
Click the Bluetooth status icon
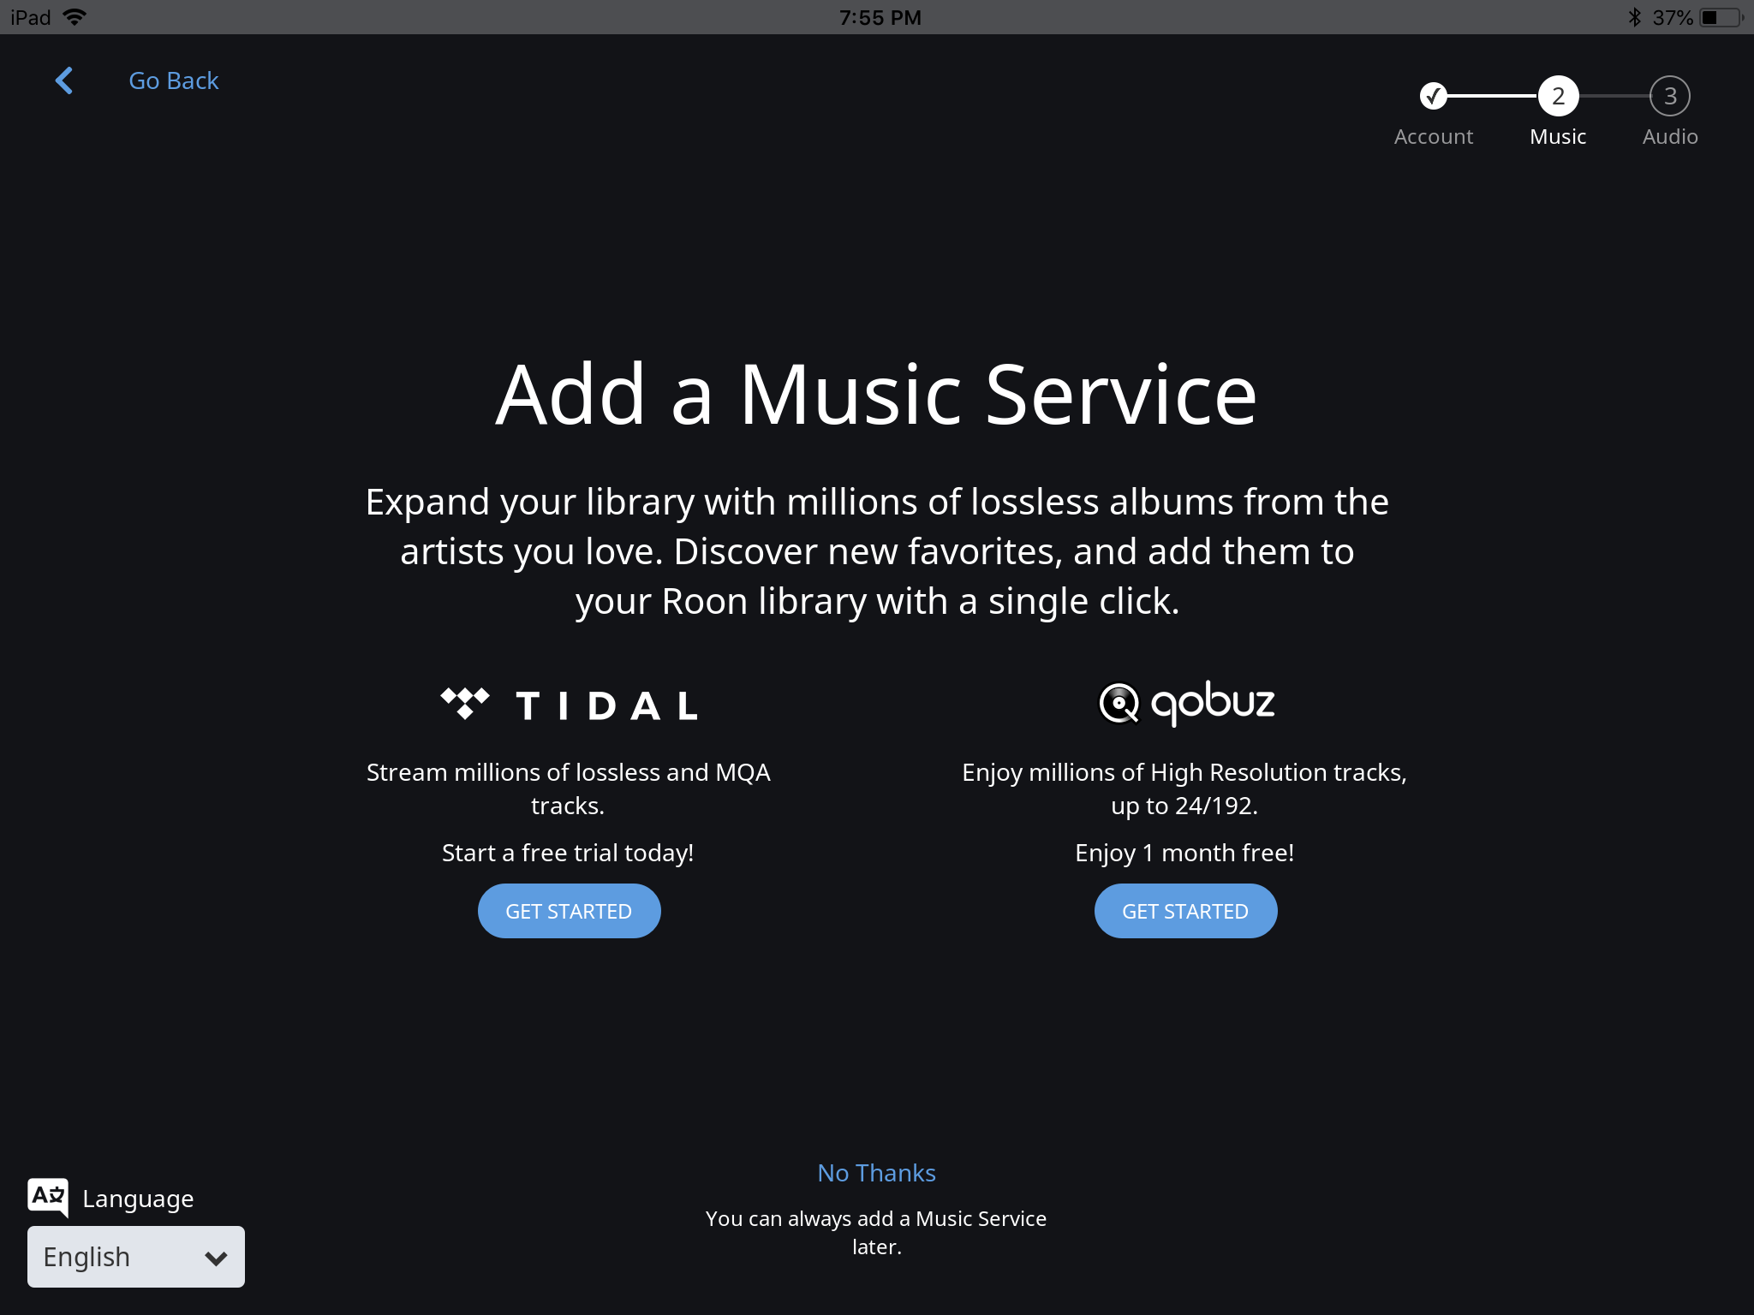pos(1634,17)
